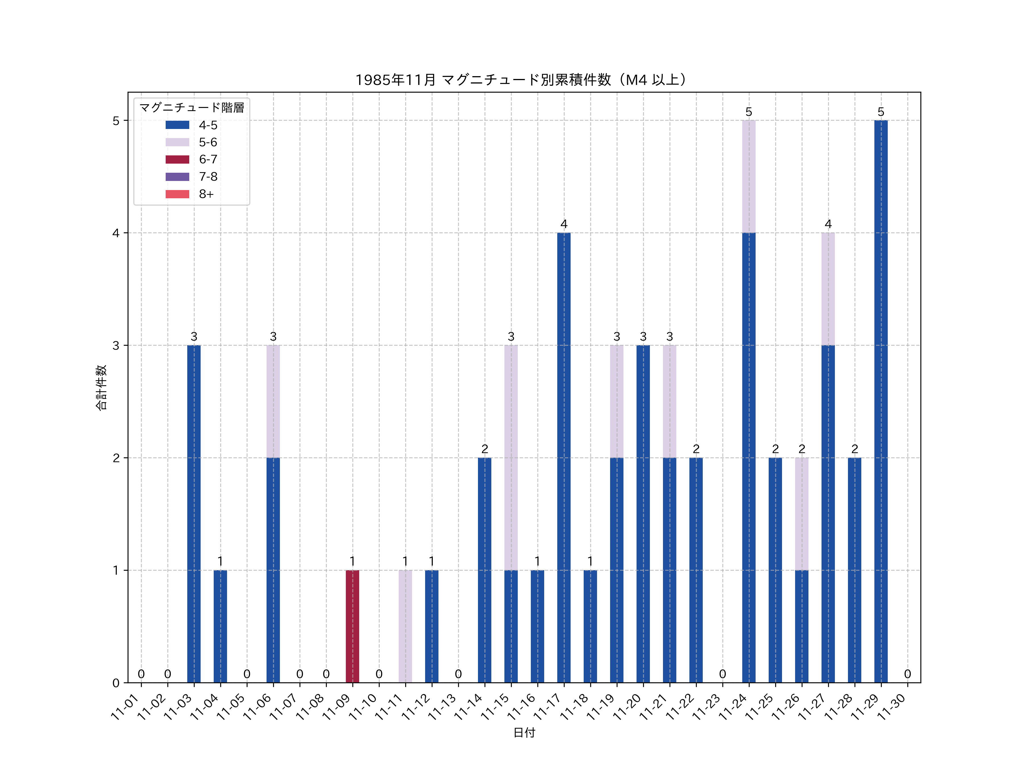Click the blue bar at 11-20
The height and width of the screenshot is (767, 1023).
tap(643, 514)
